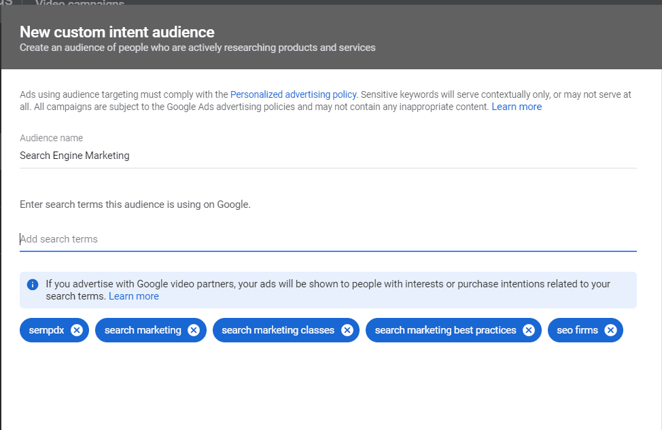The height and width of the screenshot is (430, 662).
Task: Click the Audience name field showing 'Search Engine Marketing'
Action: tap(136, 156)
